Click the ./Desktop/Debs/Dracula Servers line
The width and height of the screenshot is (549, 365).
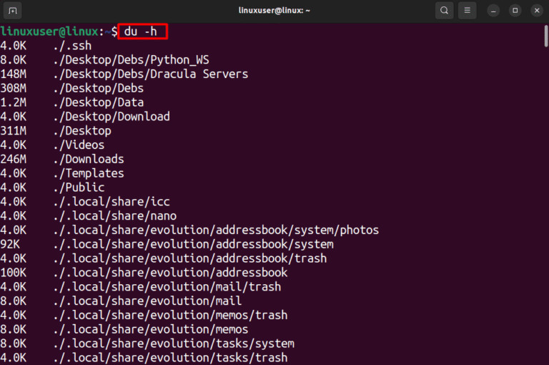tap(124, 74)
